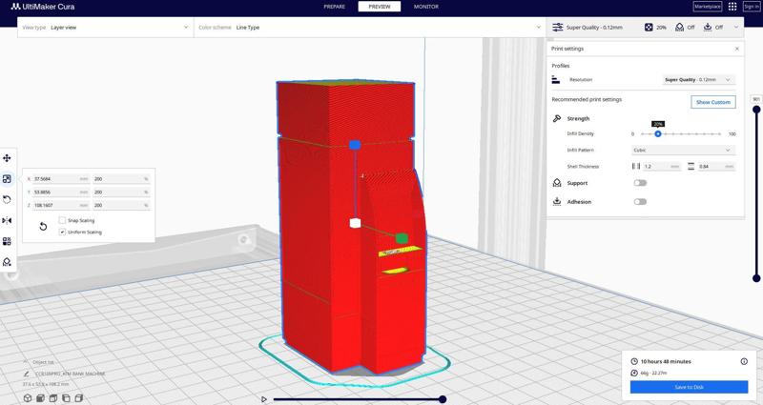Click the Support section icon
763x405 pixels.
[x=557, y=183]
